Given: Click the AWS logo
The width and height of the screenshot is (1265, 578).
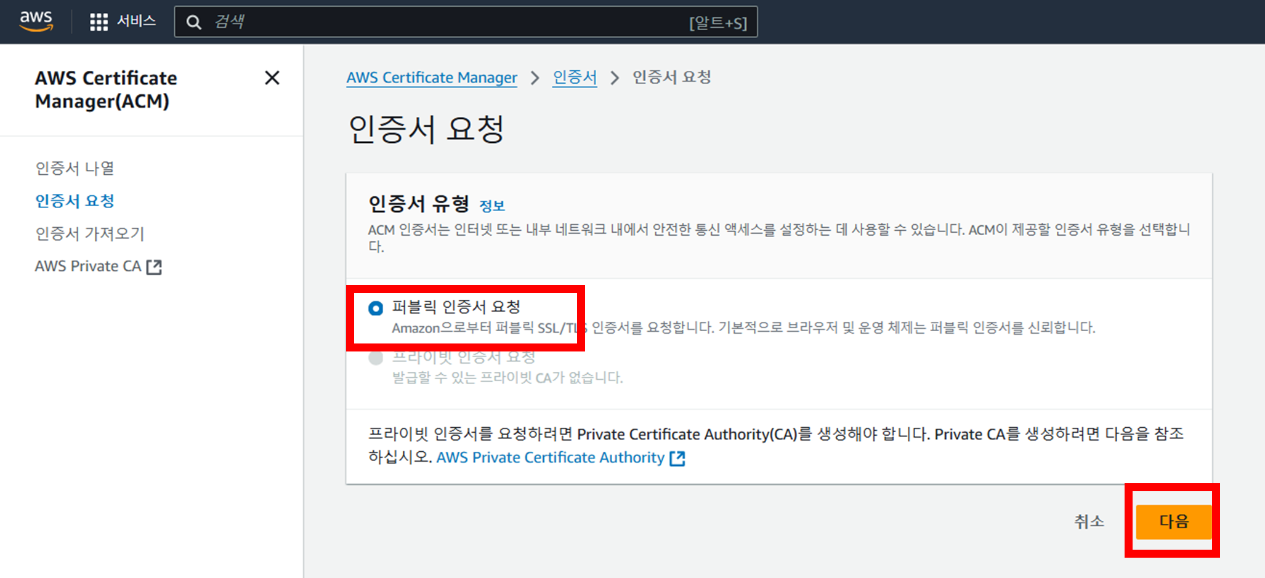Looking at the screenshot, I should [36, 21].
